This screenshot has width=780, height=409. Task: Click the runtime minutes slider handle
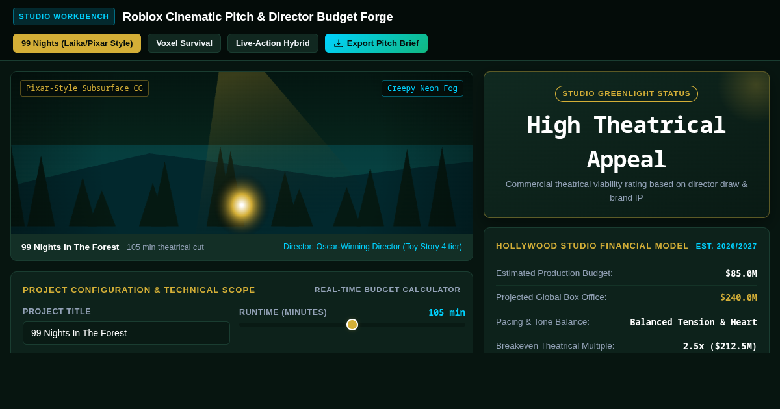tap(352, 325)
